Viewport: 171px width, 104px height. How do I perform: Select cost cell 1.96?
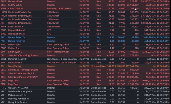tap(112, 41)
